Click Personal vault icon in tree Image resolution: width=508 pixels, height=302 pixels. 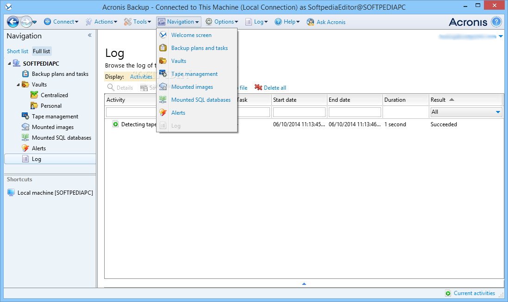click(34, 105)
